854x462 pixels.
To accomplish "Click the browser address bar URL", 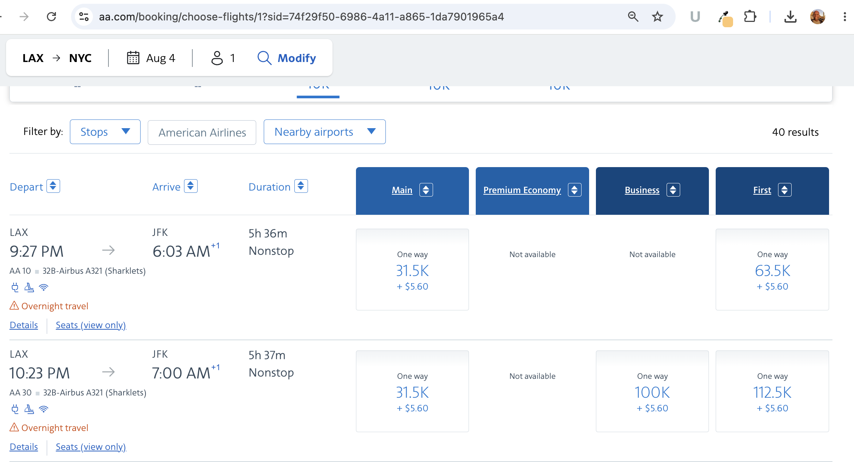I will tap(301, 17).
